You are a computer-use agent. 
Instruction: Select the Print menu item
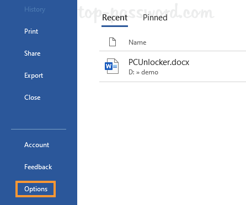coord(31,31)
